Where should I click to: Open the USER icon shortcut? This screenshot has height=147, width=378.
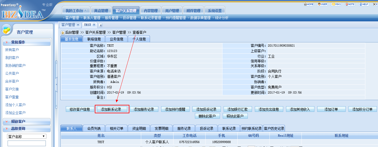click(322, 4)
